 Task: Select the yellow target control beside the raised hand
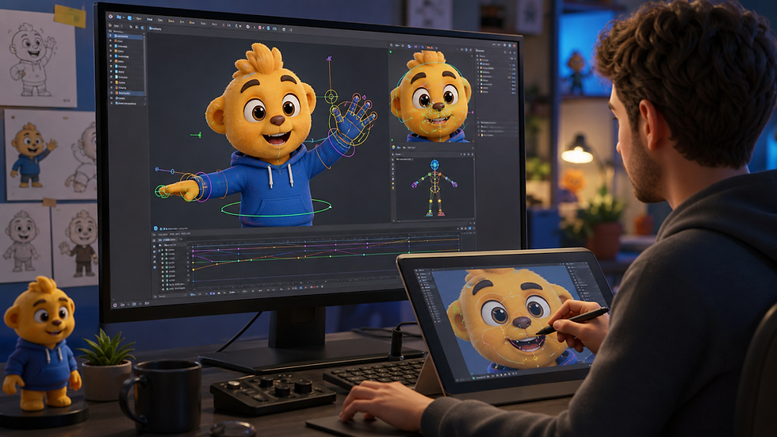[331, 96]
